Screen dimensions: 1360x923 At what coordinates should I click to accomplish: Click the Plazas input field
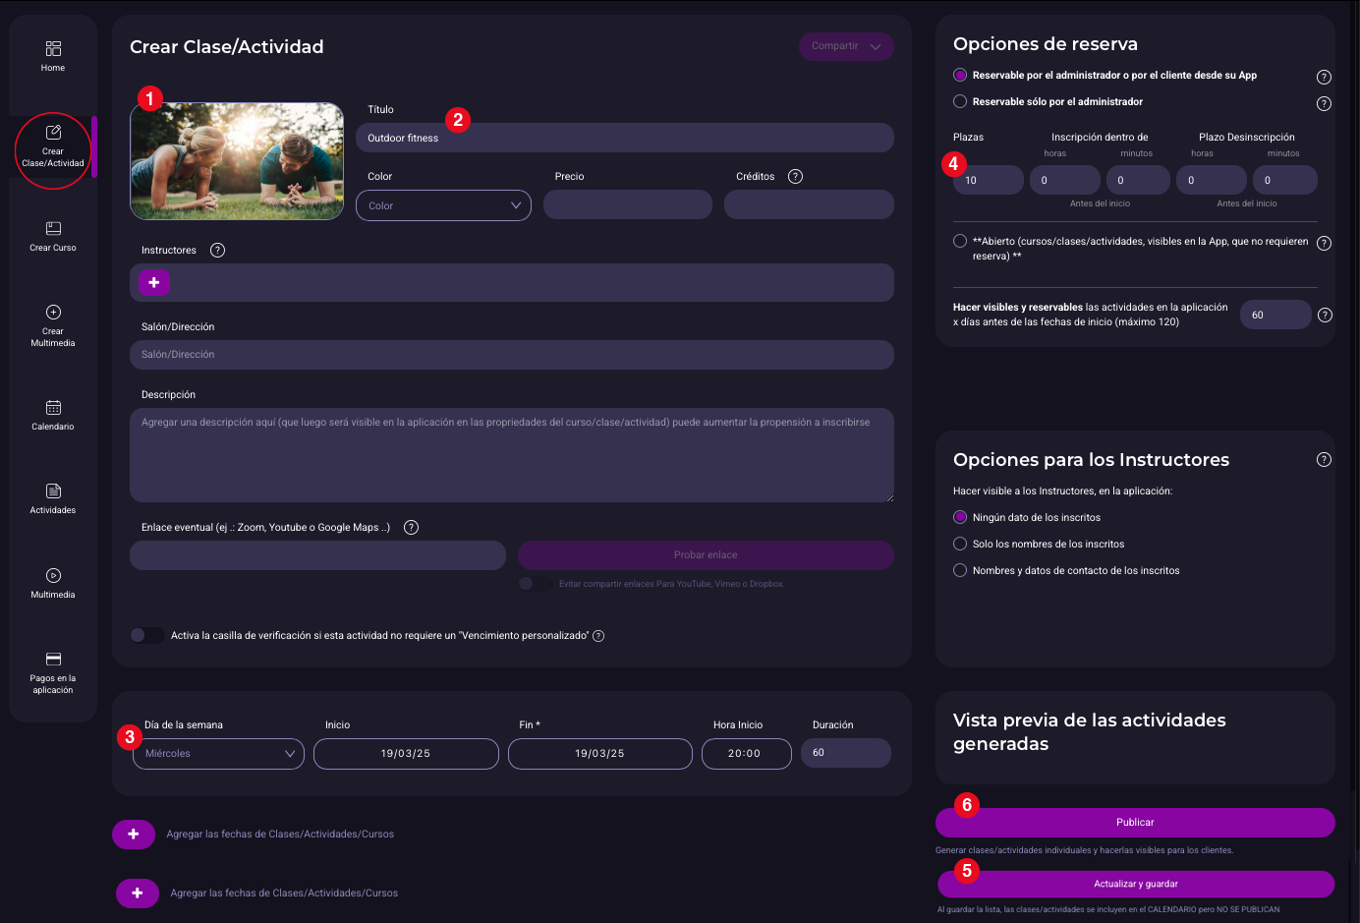click(988, 180)
